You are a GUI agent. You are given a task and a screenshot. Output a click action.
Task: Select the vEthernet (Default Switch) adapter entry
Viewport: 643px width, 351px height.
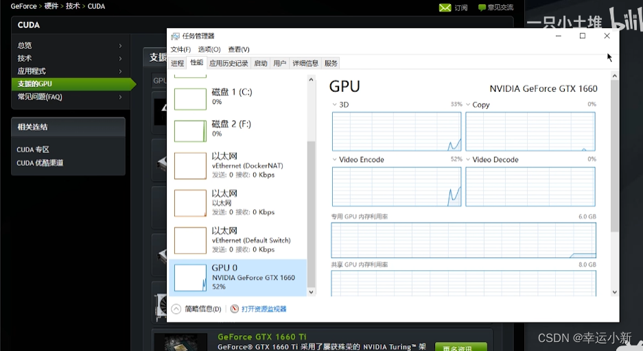[237, 240]
